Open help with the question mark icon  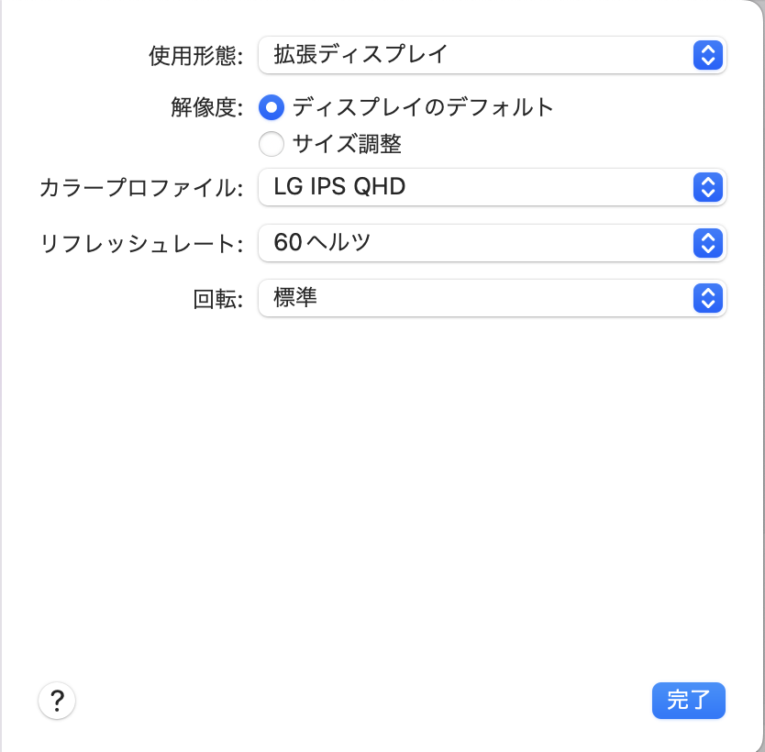coord(57,702)
